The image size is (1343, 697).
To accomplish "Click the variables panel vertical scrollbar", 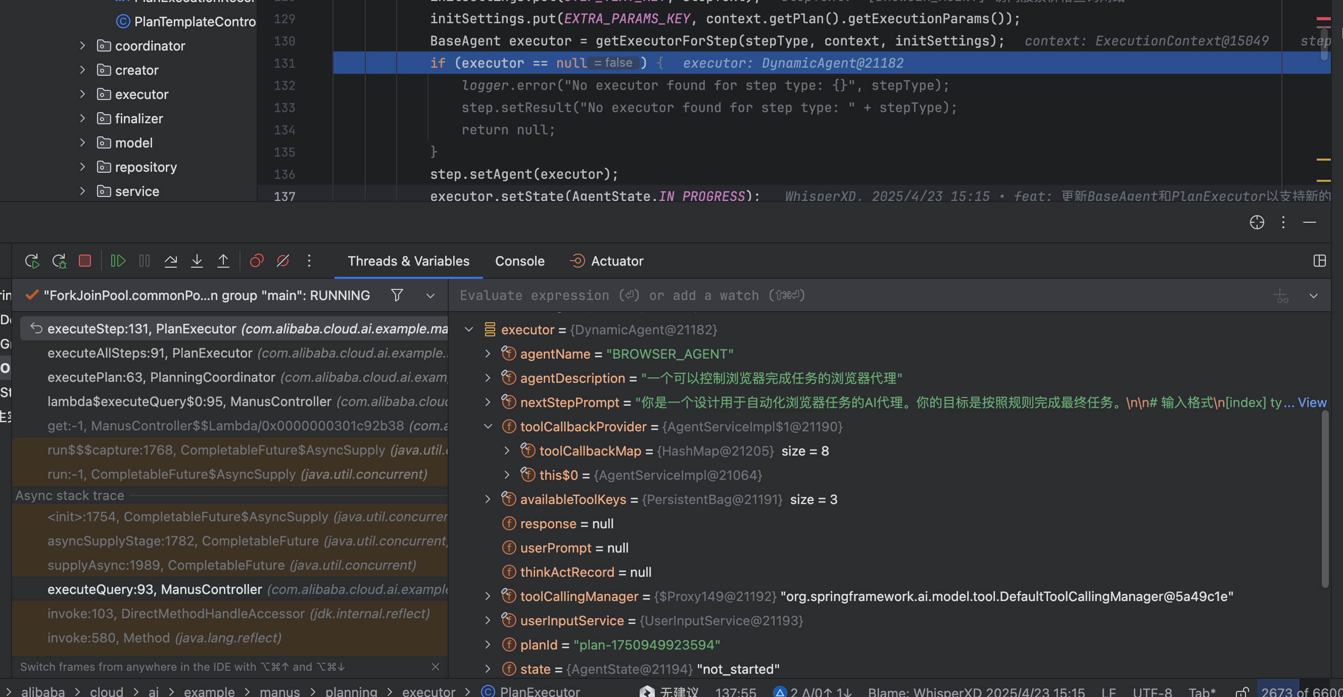I will pyautogui.click(x=1325, y=500).
